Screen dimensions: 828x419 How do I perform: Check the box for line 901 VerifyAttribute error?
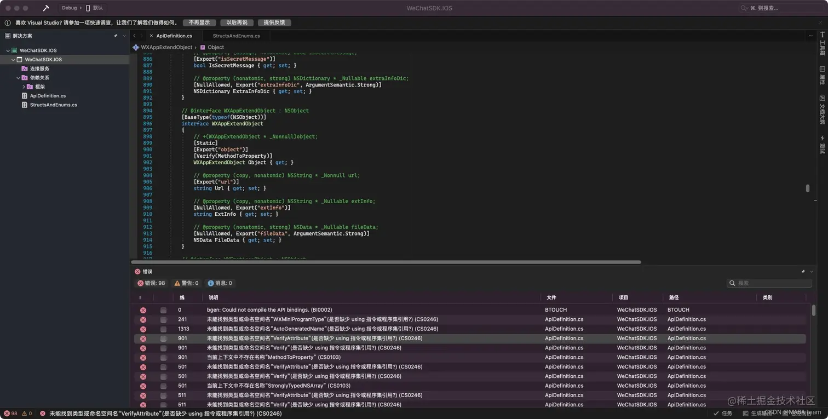(163, 338)
